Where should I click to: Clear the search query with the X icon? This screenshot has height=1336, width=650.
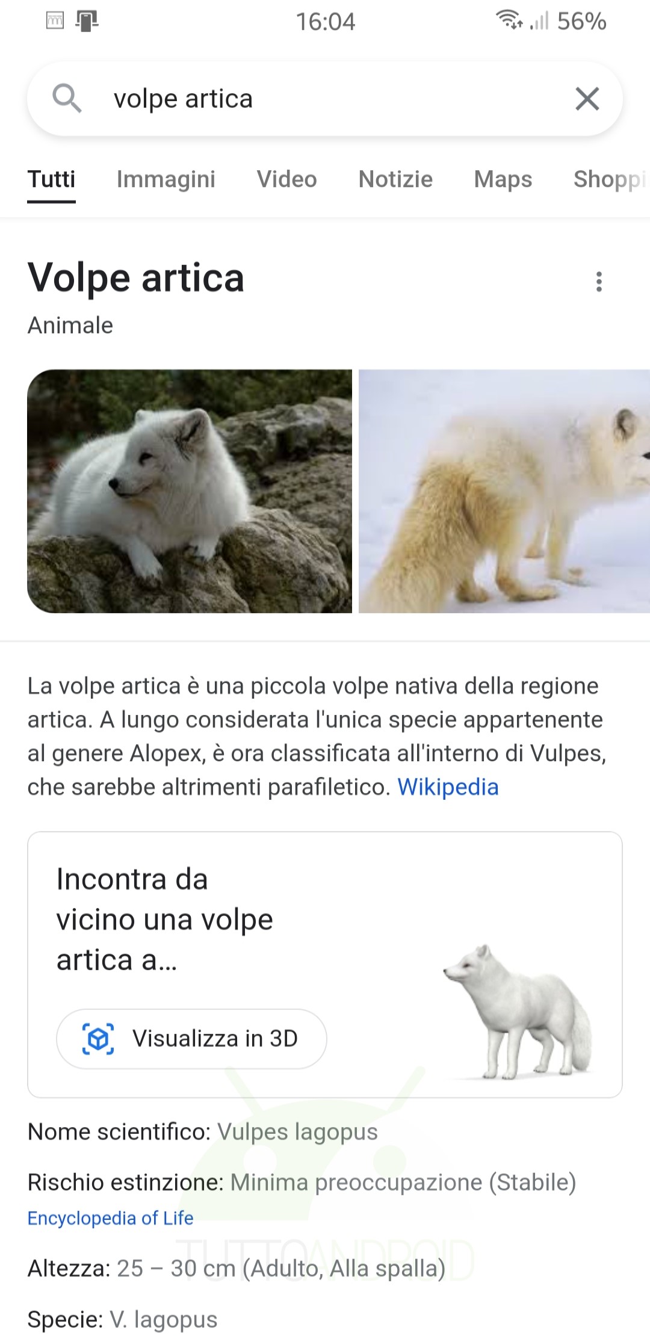[x=587, y=99]
